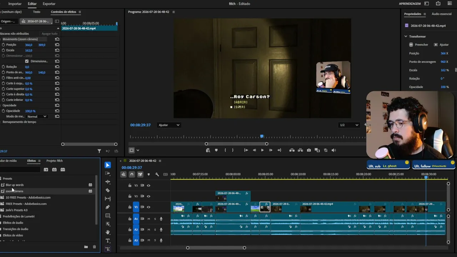The image size is (457, 257).
Task: Open the Texto panel tab
Action: [x=37, y=12]
